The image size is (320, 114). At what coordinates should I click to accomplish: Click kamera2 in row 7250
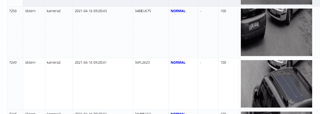54,11
